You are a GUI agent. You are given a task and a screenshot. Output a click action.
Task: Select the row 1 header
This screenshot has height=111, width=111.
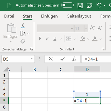click(4, 76)
